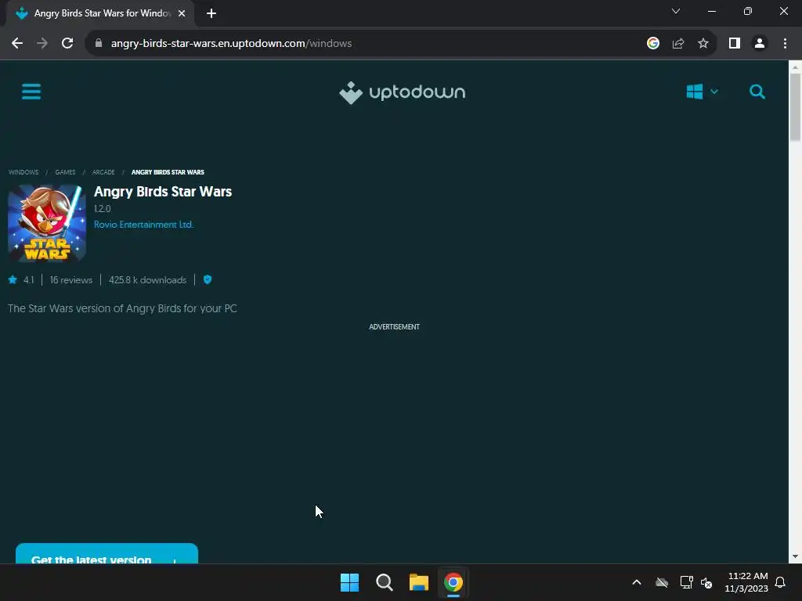Open Rovio Entertainment Ltd. developer page
This screenshot has width=802, height=601.
click(x=143, y=225)
